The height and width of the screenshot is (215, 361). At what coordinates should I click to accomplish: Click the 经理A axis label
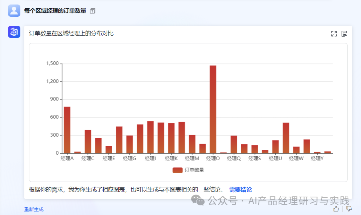tap(67, 159)
